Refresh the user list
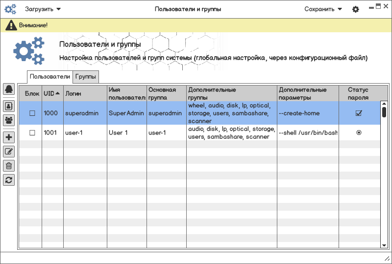The height and width of the screenshot is (264, 392). (x=9, y=180)
